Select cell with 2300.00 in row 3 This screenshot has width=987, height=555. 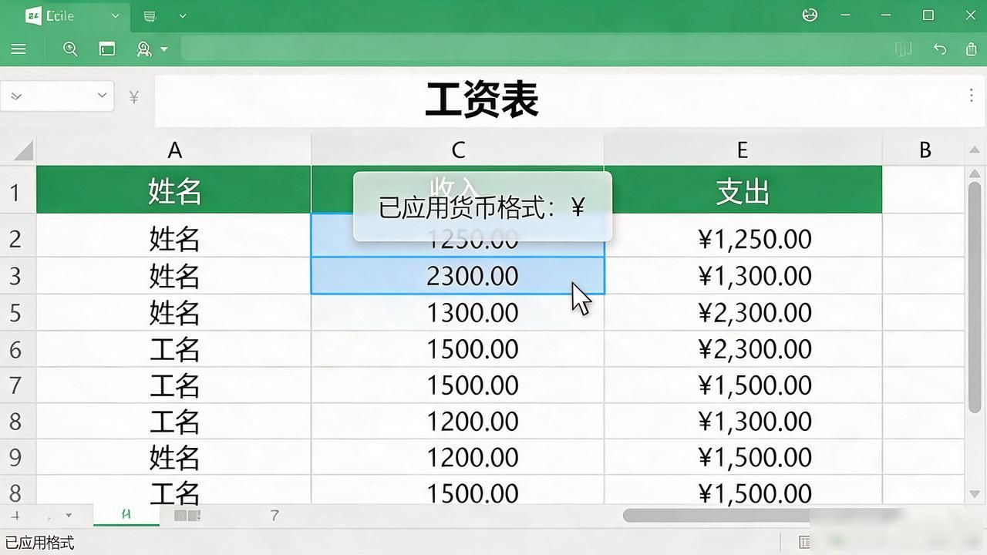click(x=458, y=276)
